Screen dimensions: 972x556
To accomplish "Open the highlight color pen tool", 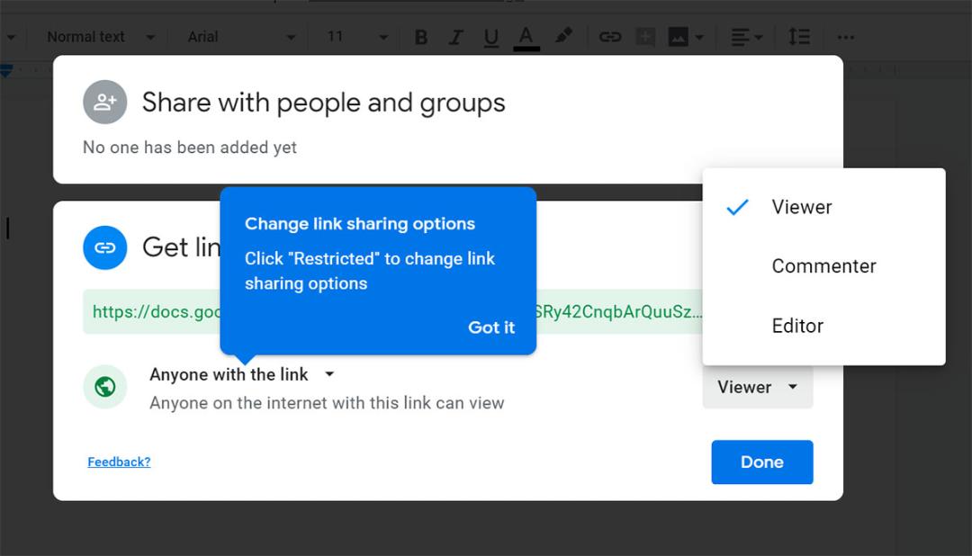I will [x=562, y=37].
